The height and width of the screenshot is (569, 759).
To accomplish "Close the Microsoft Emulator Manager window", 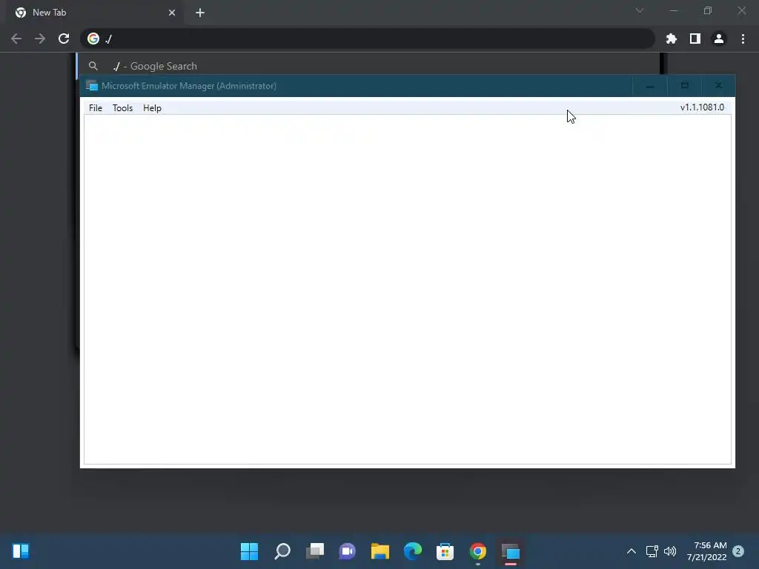I will [718, 86].
